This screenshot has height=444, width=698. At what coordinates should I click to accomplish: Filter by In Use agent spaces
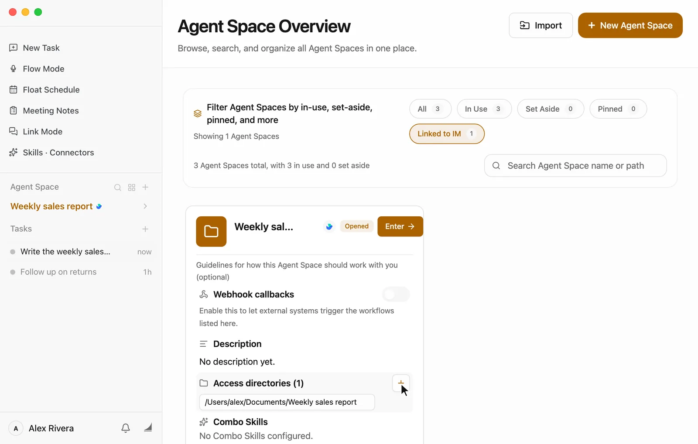[484, 109]
